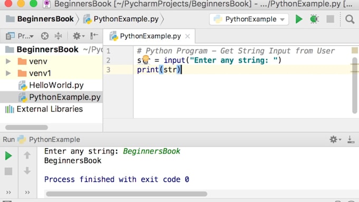
Task: Expand the venv folder
Action: click(8, 61)
